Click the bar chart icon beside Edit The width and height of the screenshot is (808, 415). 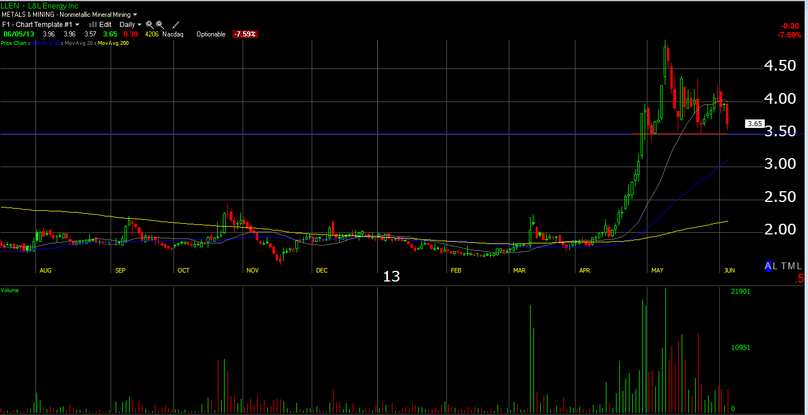(x=93, y=25)
